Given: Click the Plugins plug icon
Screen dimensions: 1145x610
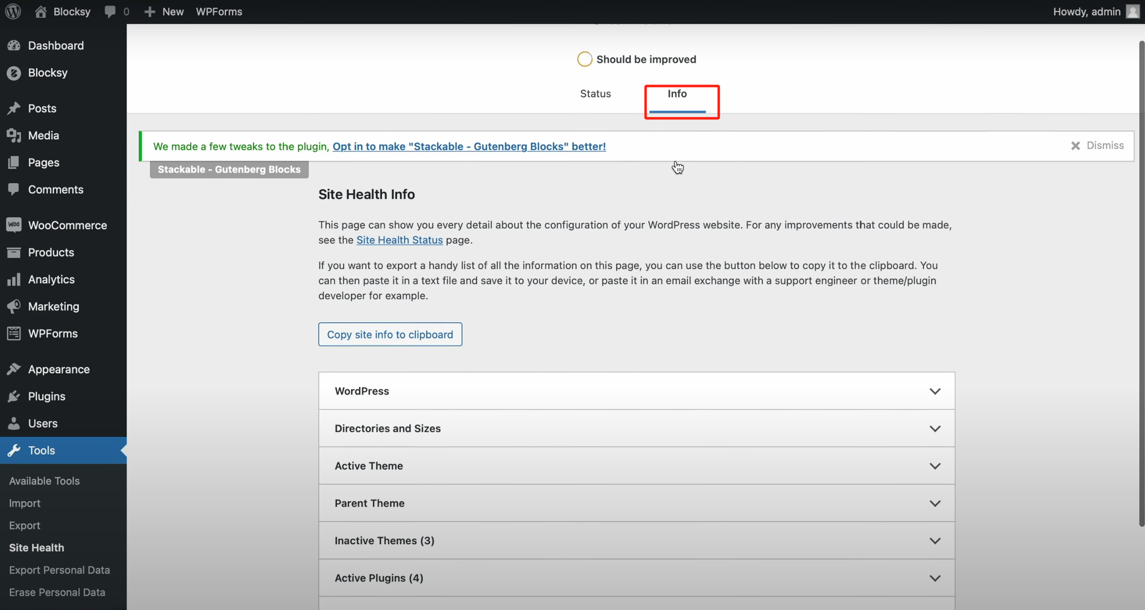Looking at the screenshot, I should [x=14, y=396].
